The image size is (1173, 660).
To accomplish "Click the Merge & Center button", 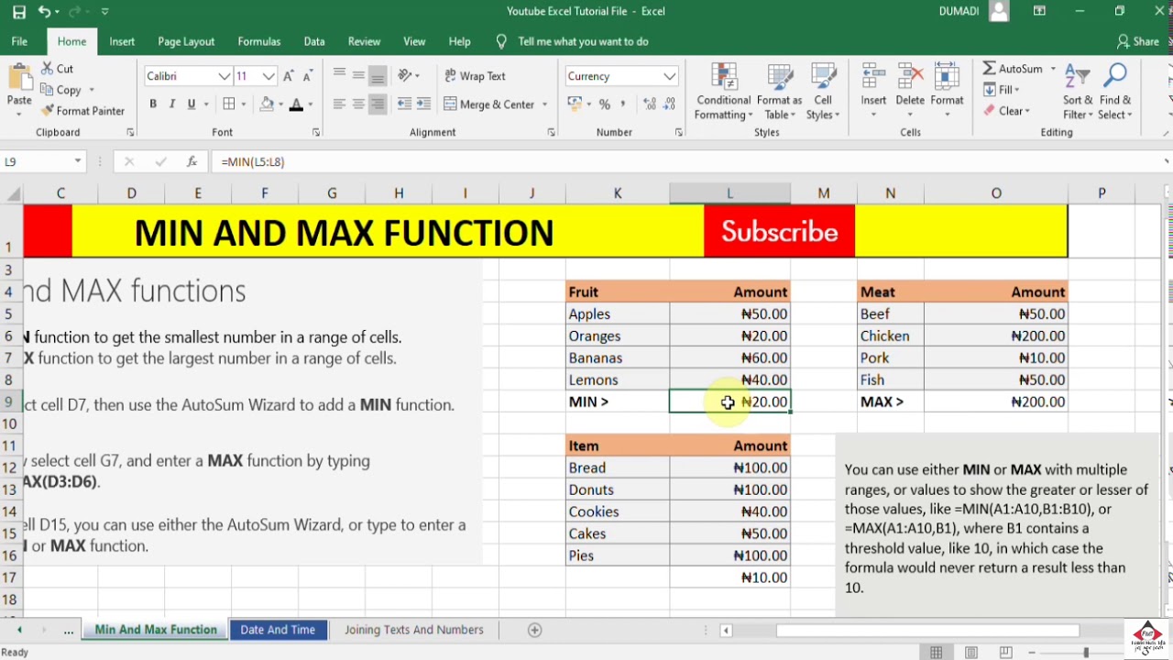I will tap(488, 104).
